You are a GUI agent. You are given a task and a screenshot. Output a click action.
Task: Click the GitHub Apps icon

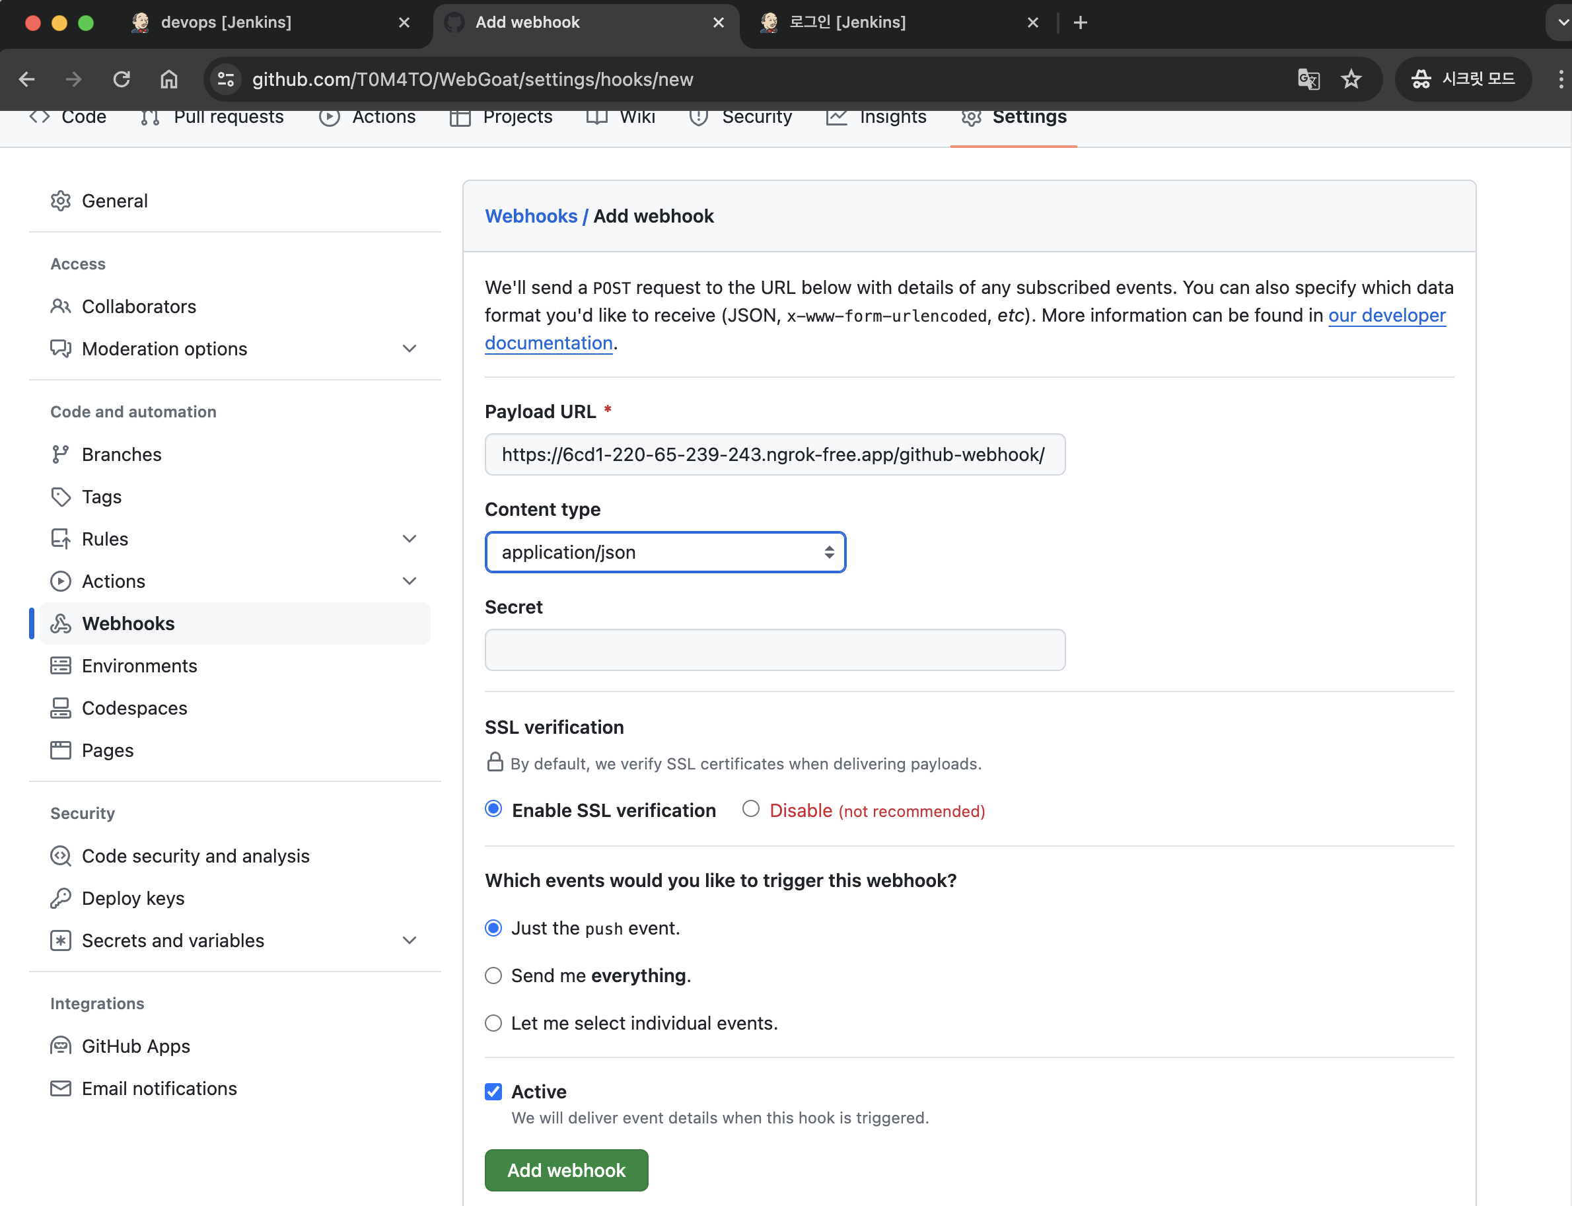pos(61,1046)
